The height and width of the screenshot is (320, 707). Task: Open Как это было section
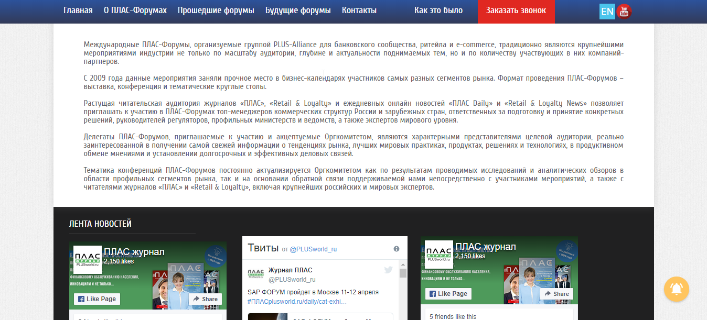(438, 9)
